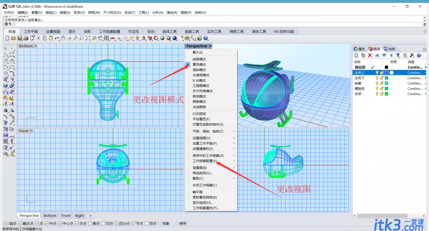429x231 pixels.
Task: Select the Polyline tool in left sidebar
Action: [x=5, y=55]
